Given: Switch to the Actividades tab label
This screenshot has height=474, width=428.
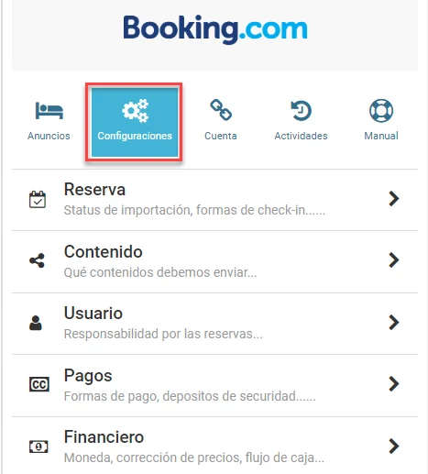Looking at the screenshot, I should (x=301, y=136).
